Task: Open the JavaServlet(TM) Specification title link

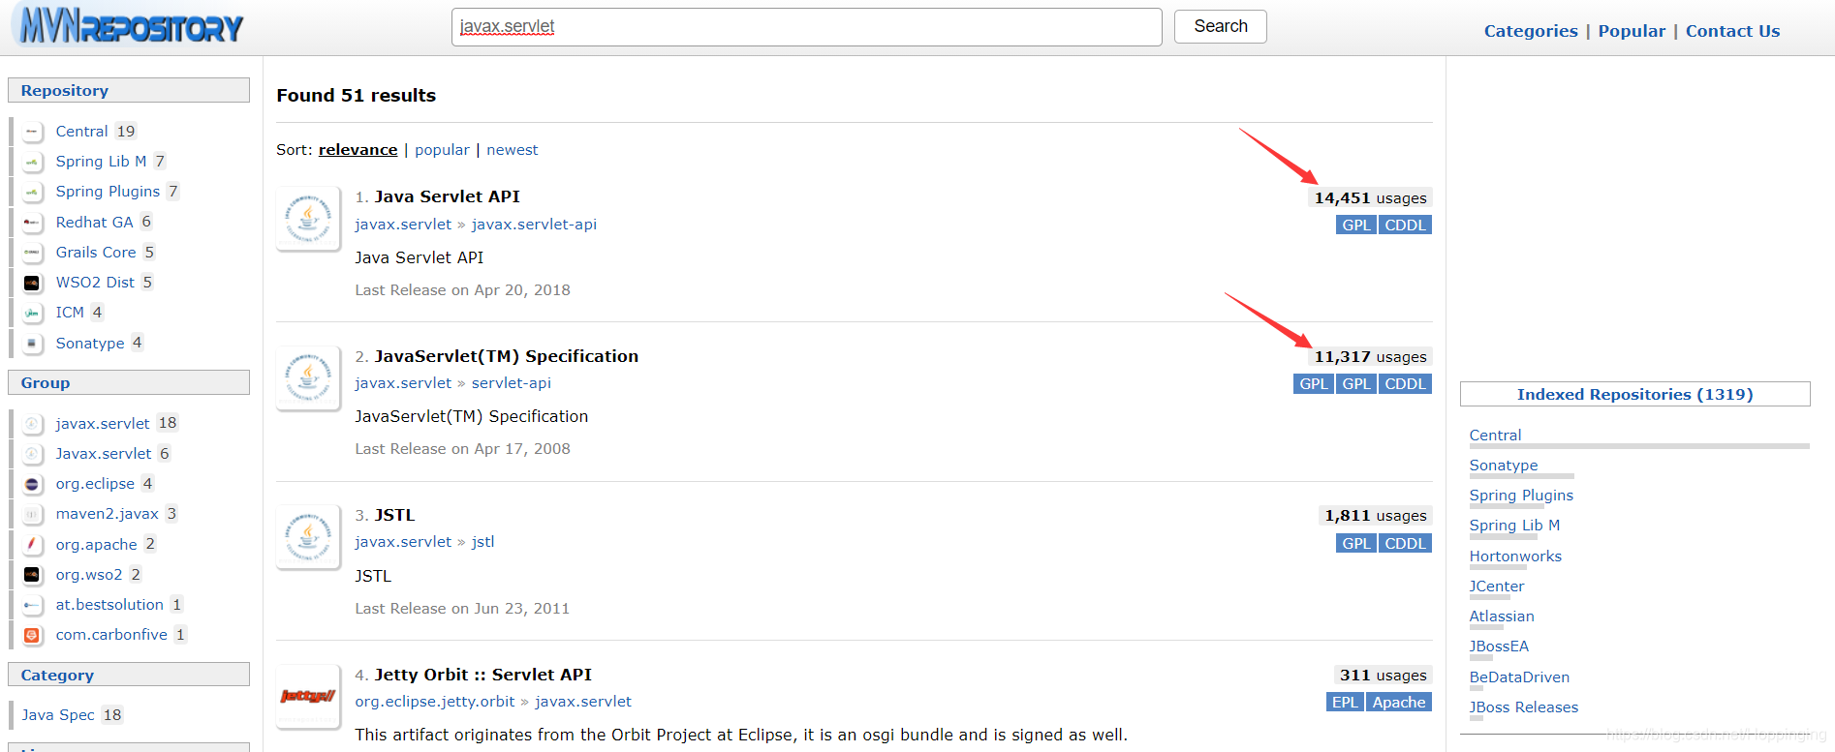Action: (x=506, y=356)
